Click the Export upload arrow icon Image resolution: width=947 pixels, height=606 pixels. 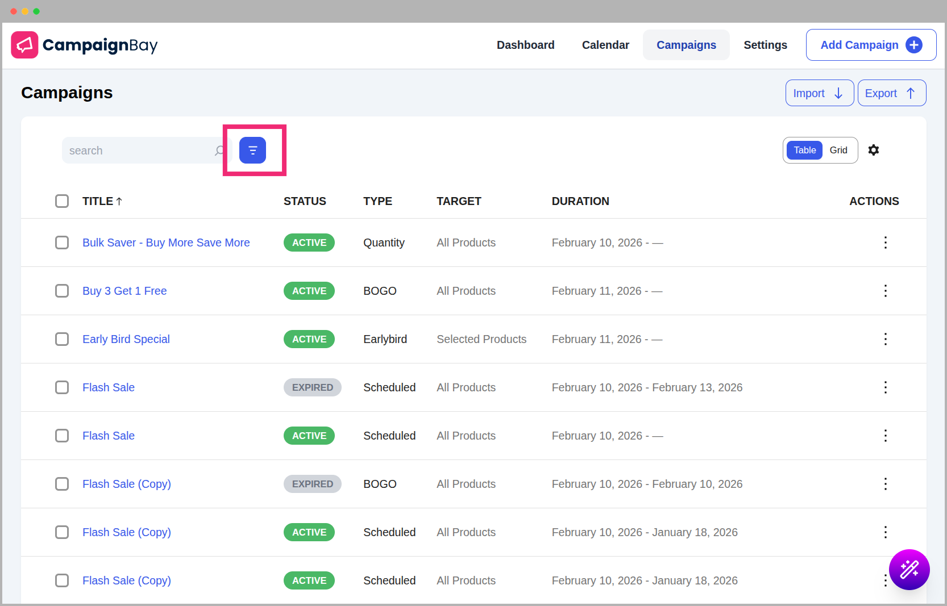click(911, 93)
